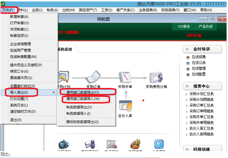
Task: Open the 采购计划 icon
Action: point(63,77)
